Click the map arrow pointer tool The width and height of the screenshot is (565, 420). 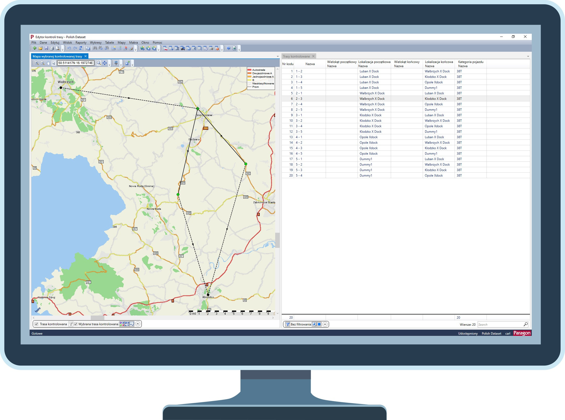tap(54, 63)
